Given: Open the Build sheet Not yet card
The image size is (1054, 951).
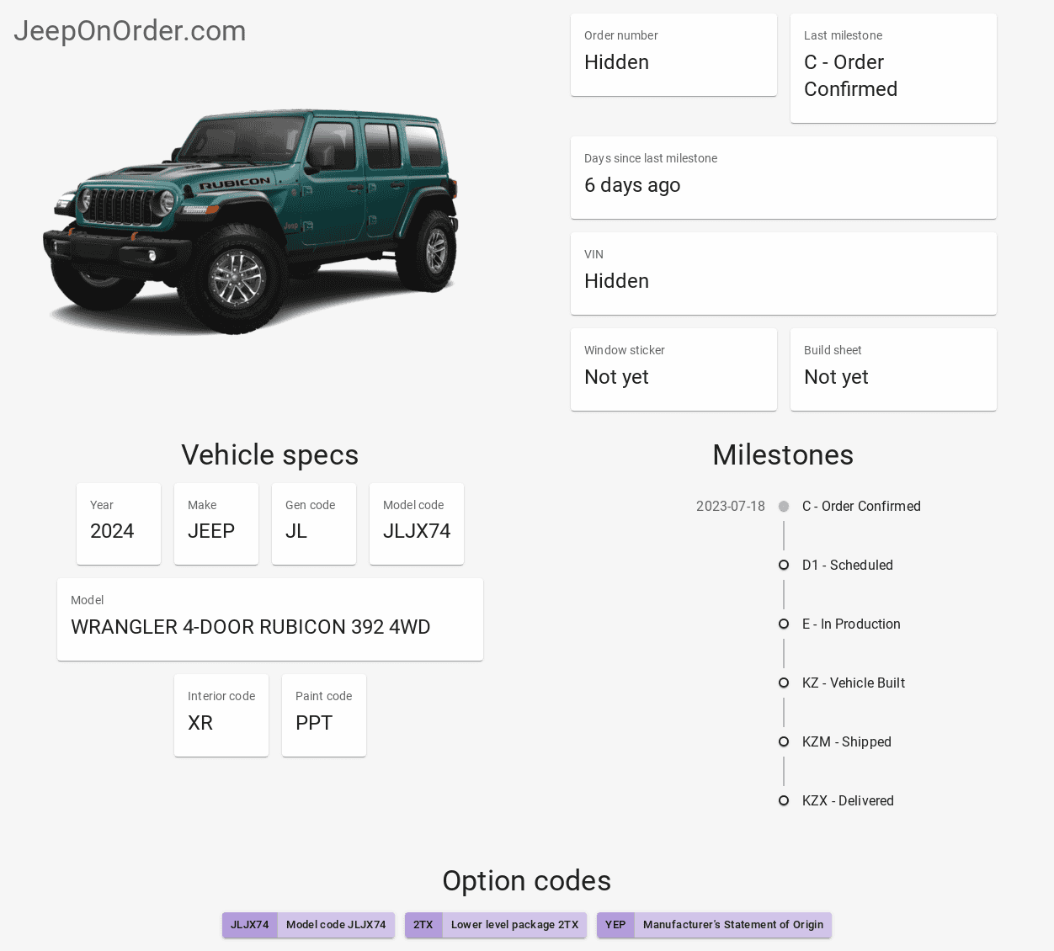Looking at the screenshot, I should click(x=893, y=369).
